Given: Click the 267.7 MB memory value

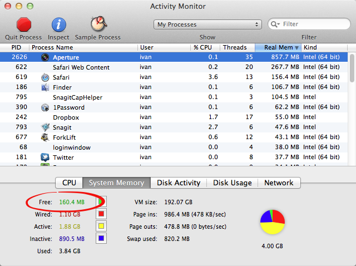Looking at the screenshot, I should coord(285,67).
